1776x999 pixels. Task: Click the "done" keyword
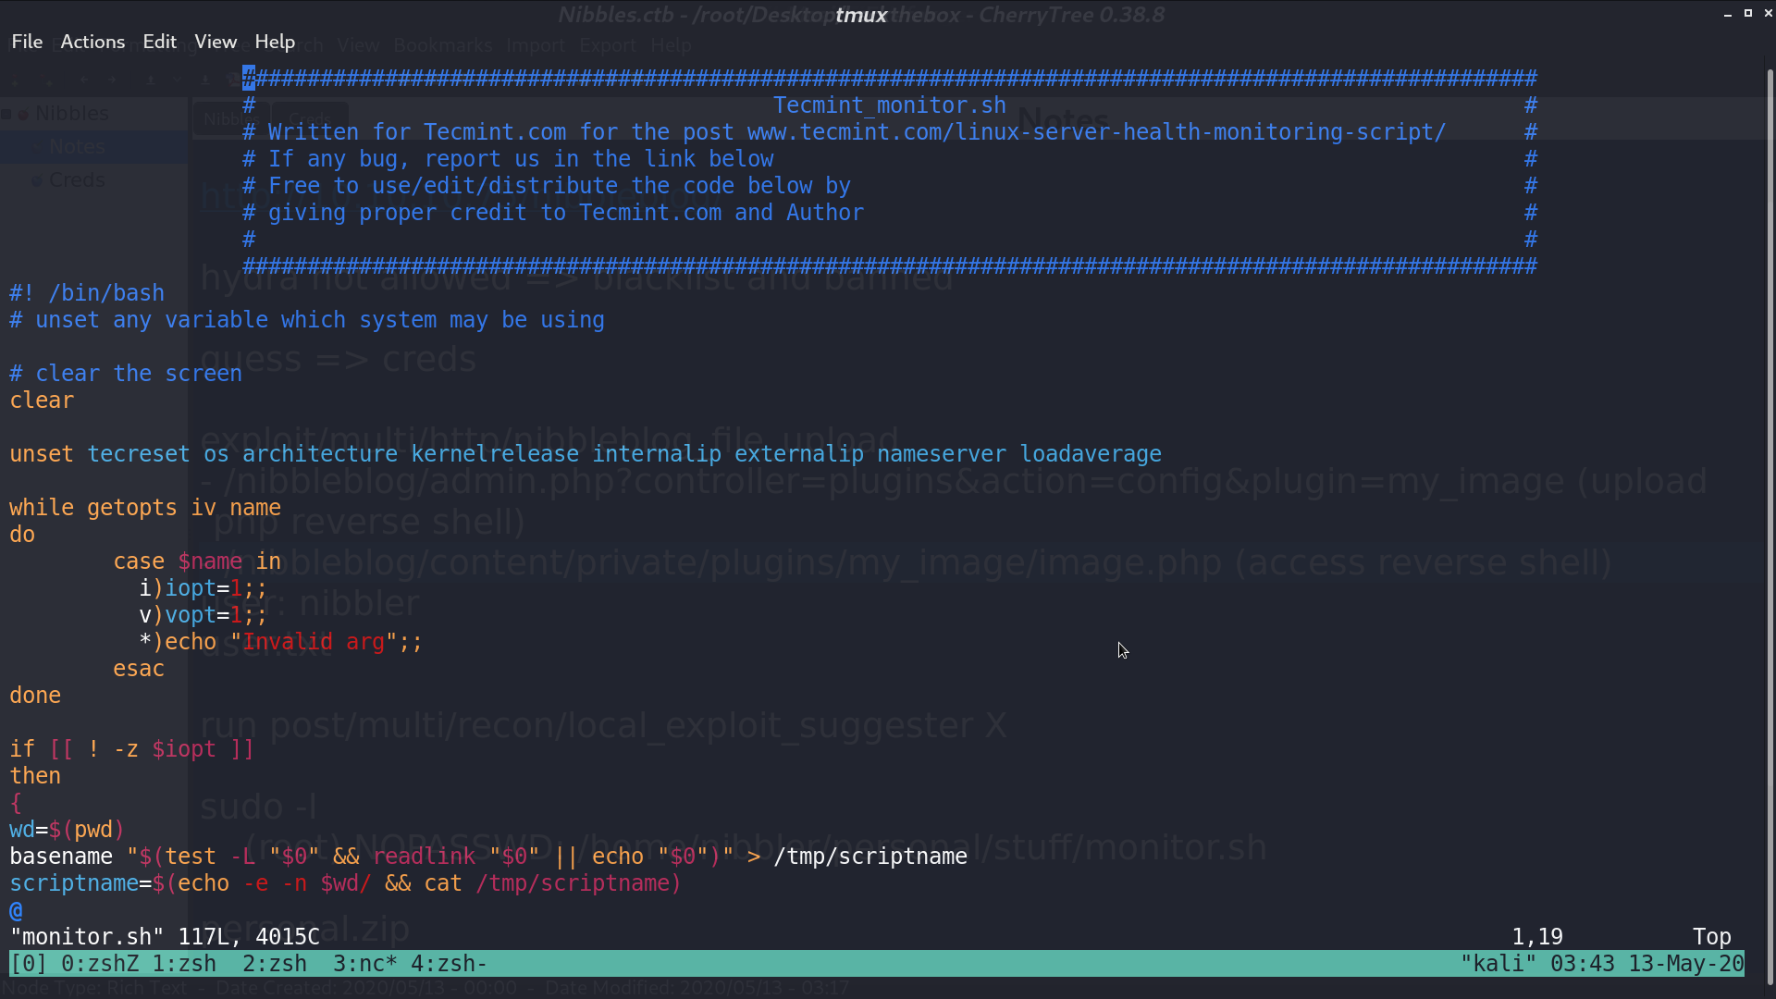tap(35, 696)
